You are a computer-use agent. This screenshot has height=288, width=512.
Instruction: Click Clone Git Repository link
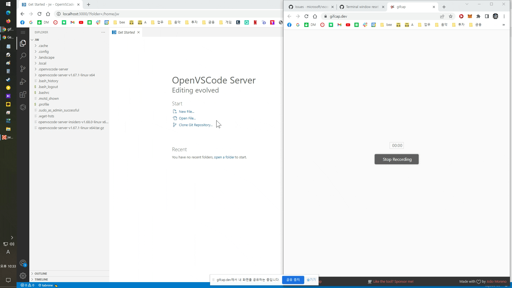tap(195, 125)
